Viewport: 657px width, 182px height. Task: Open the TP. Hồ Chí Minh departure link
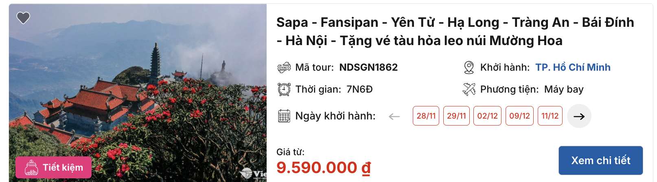[x=573, y=67]
